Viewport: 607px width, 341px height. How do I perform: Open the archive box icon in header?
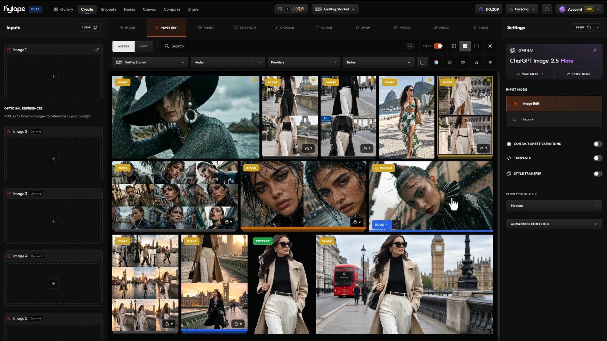280,9
